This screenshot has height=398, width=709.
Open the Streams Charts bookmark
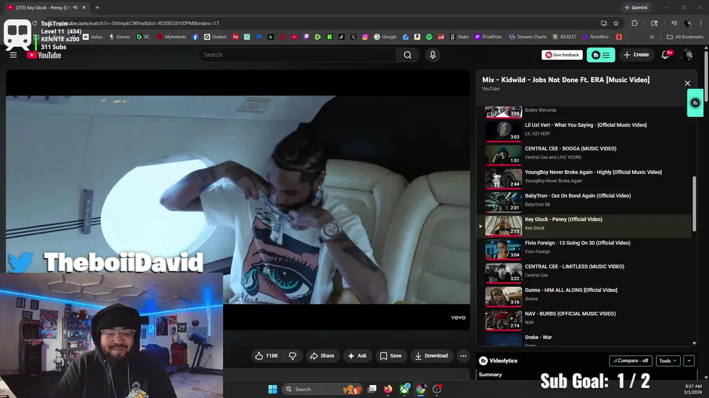point(528,37)
